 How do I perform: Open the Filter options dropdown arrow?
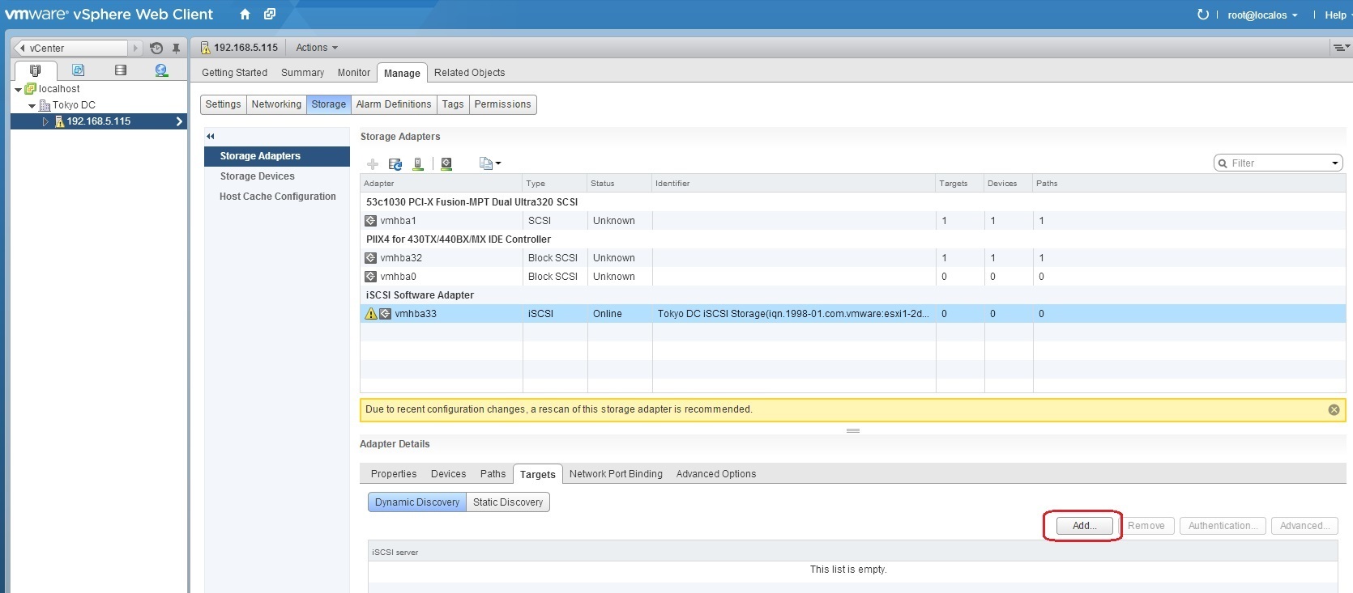tap(1334, 163)
